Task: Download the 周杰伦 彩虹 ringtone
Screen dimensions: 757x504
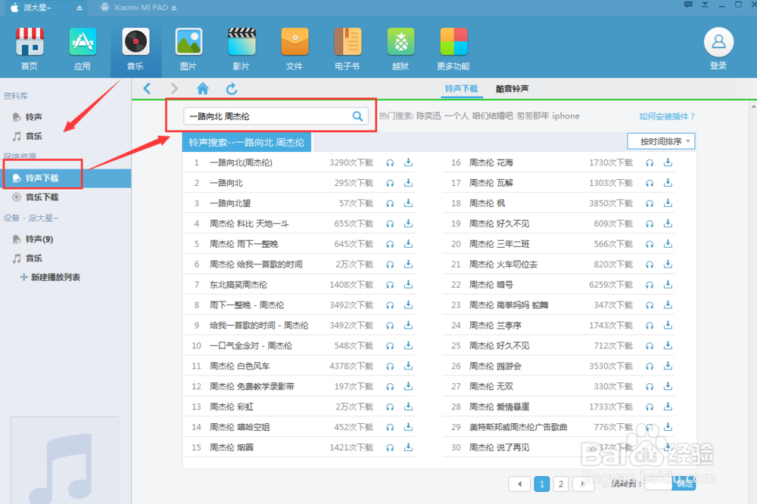Action: tap(409, 407)
